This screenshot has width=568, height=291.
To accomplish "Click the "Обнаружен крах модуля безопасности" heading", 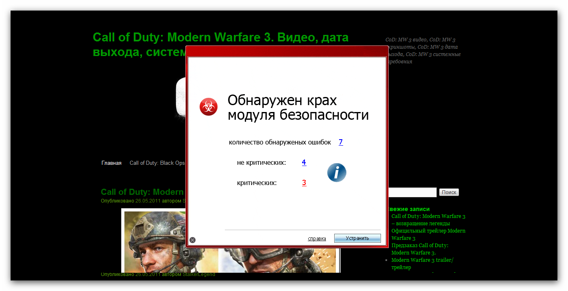I will point(298,108).
